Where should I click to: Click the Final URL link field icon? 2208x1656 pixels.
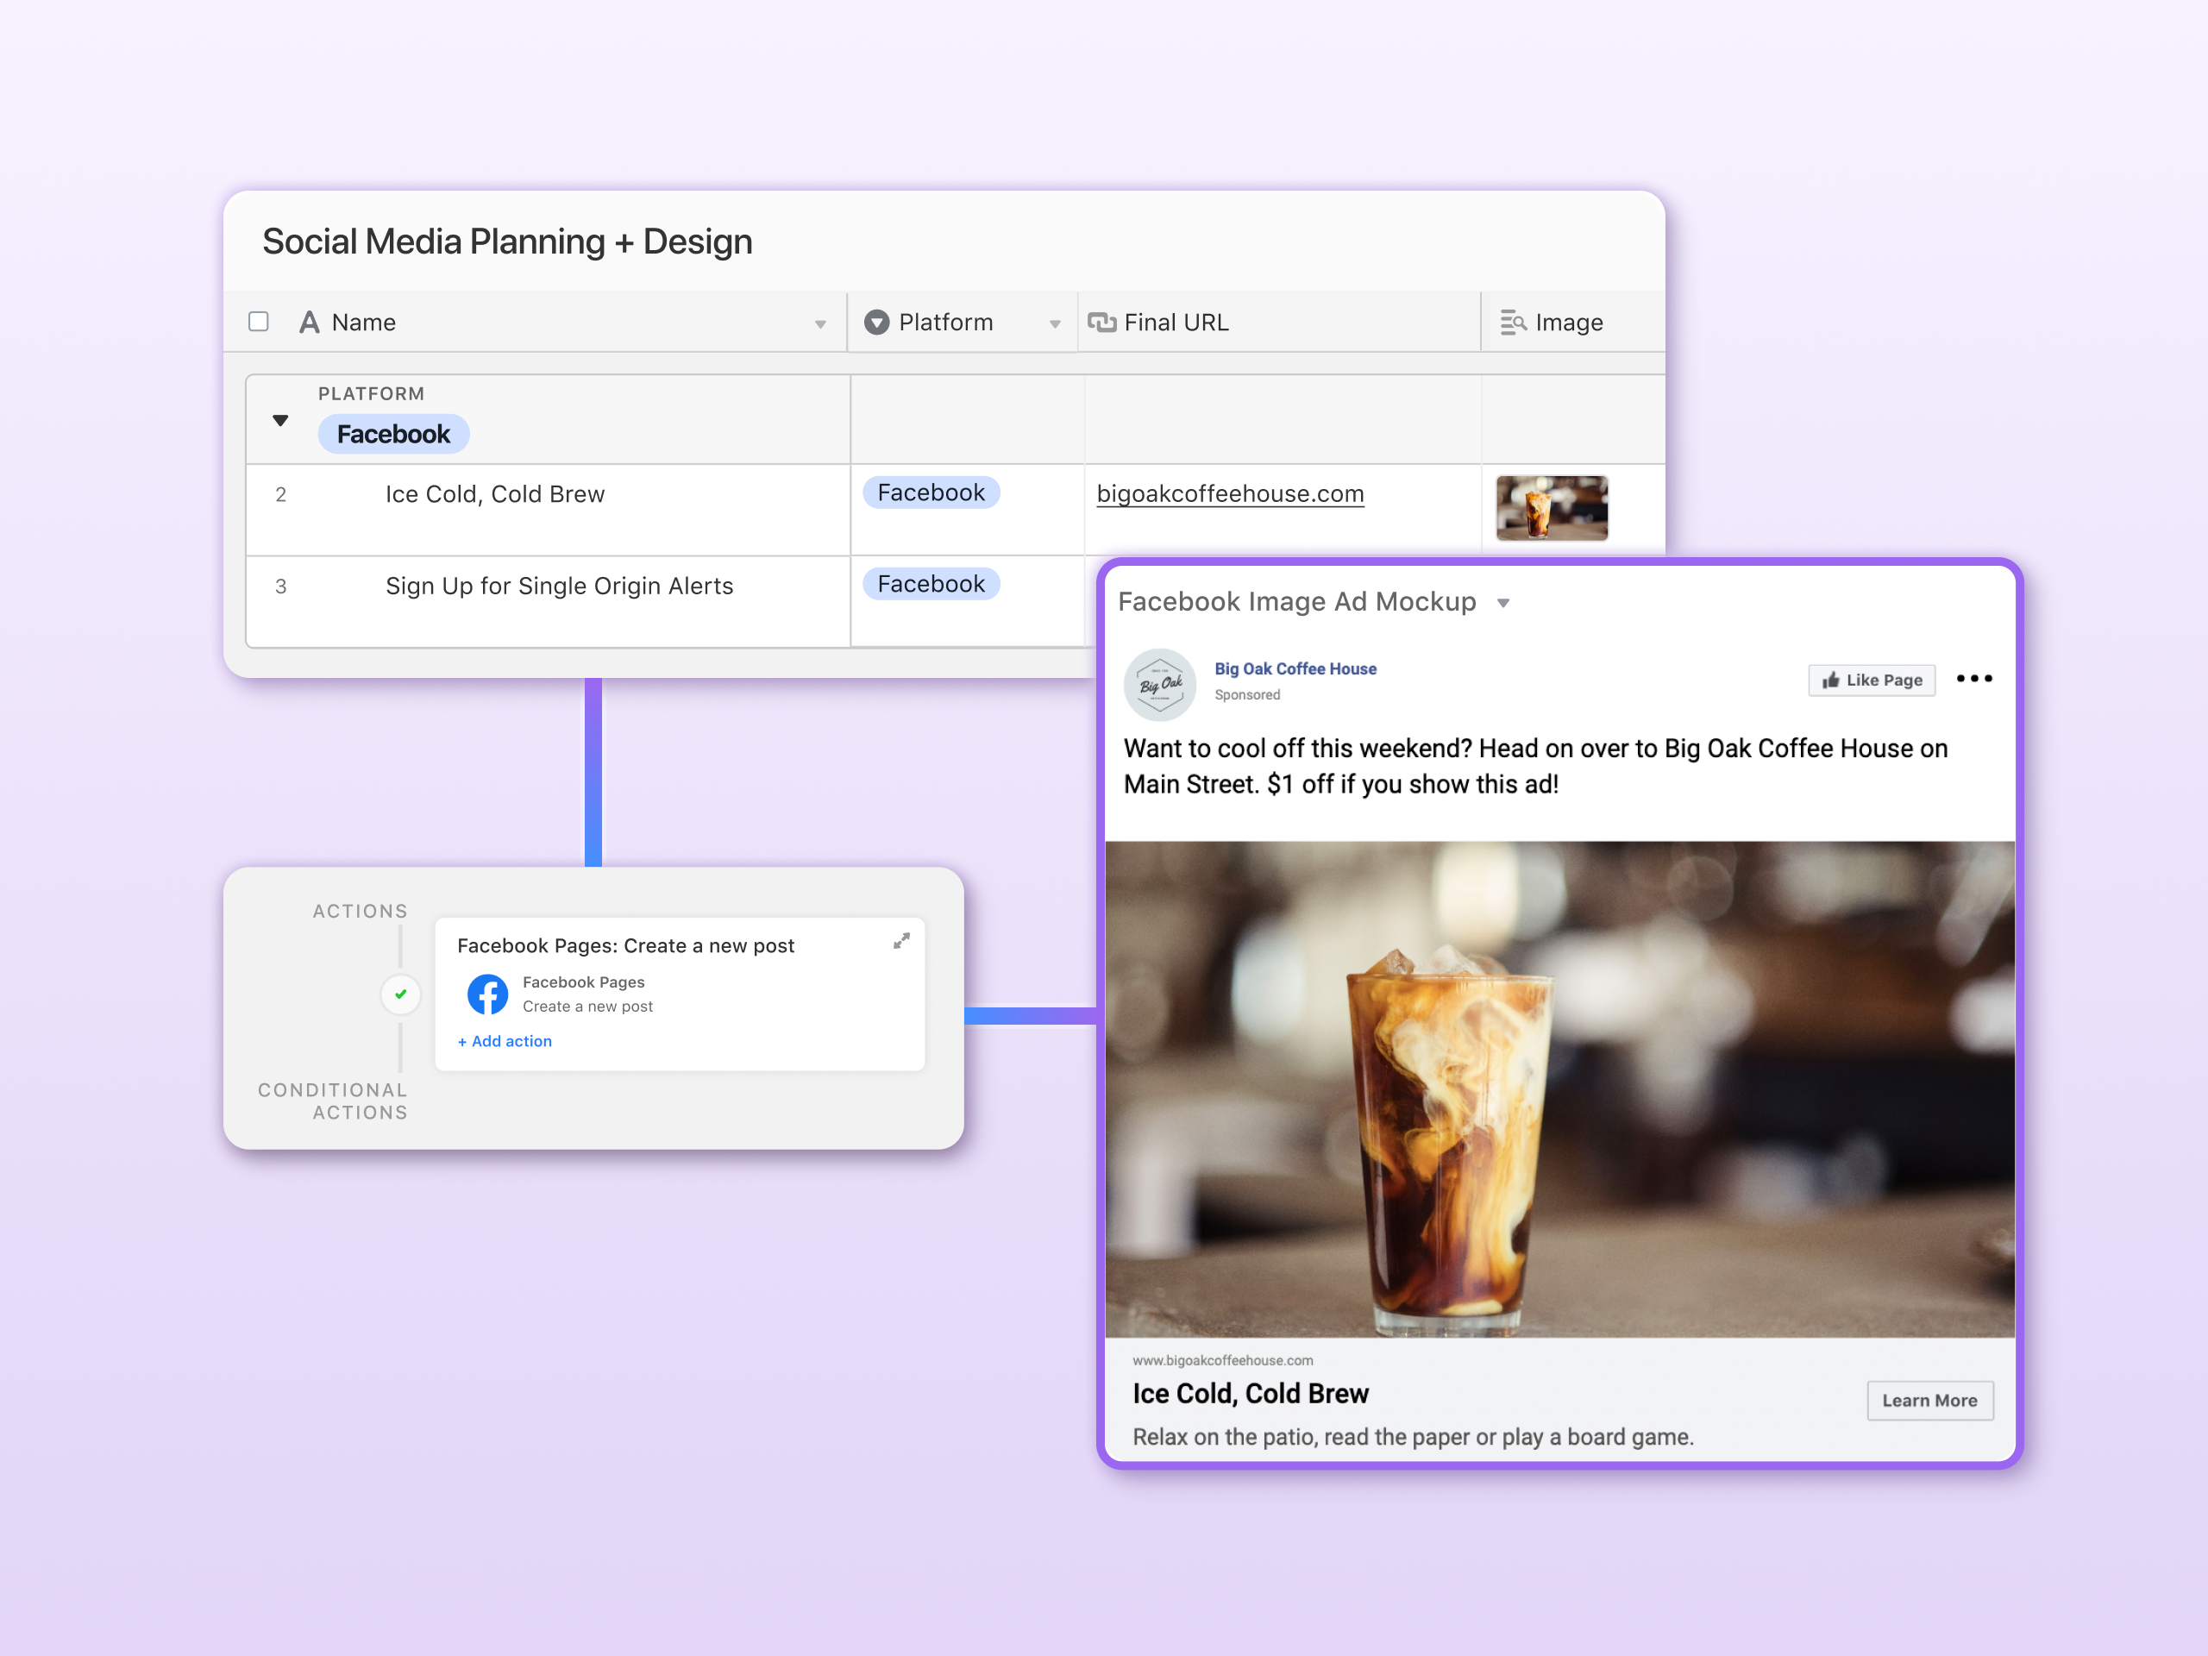[x=1101, y=323]
